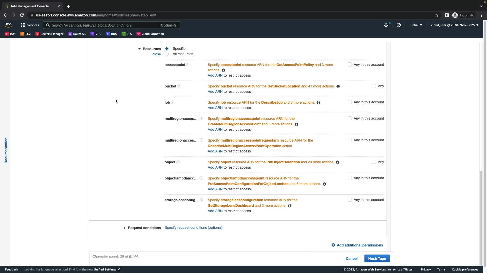
Task: Check the Any box for bucket
Action: coord(374,86)
